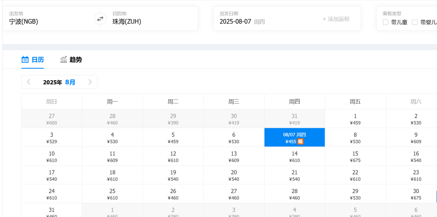Select August 26 priced ¥460
The image size is (437, 217).
173,194
